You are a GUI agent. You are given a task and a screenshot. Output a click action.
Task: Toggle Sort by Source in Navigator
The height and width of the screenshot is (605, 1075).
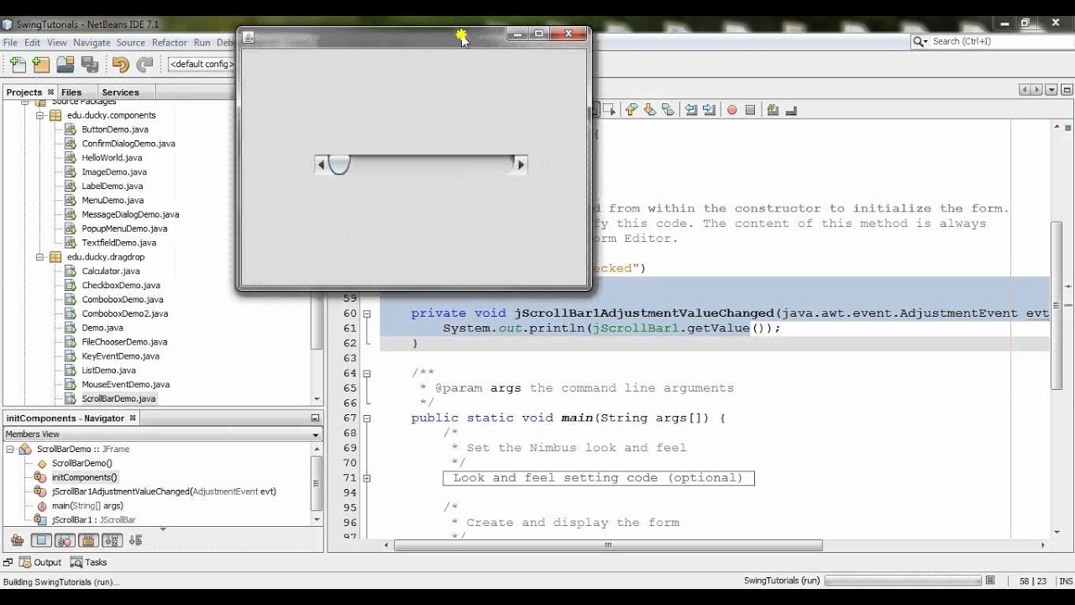135,540
